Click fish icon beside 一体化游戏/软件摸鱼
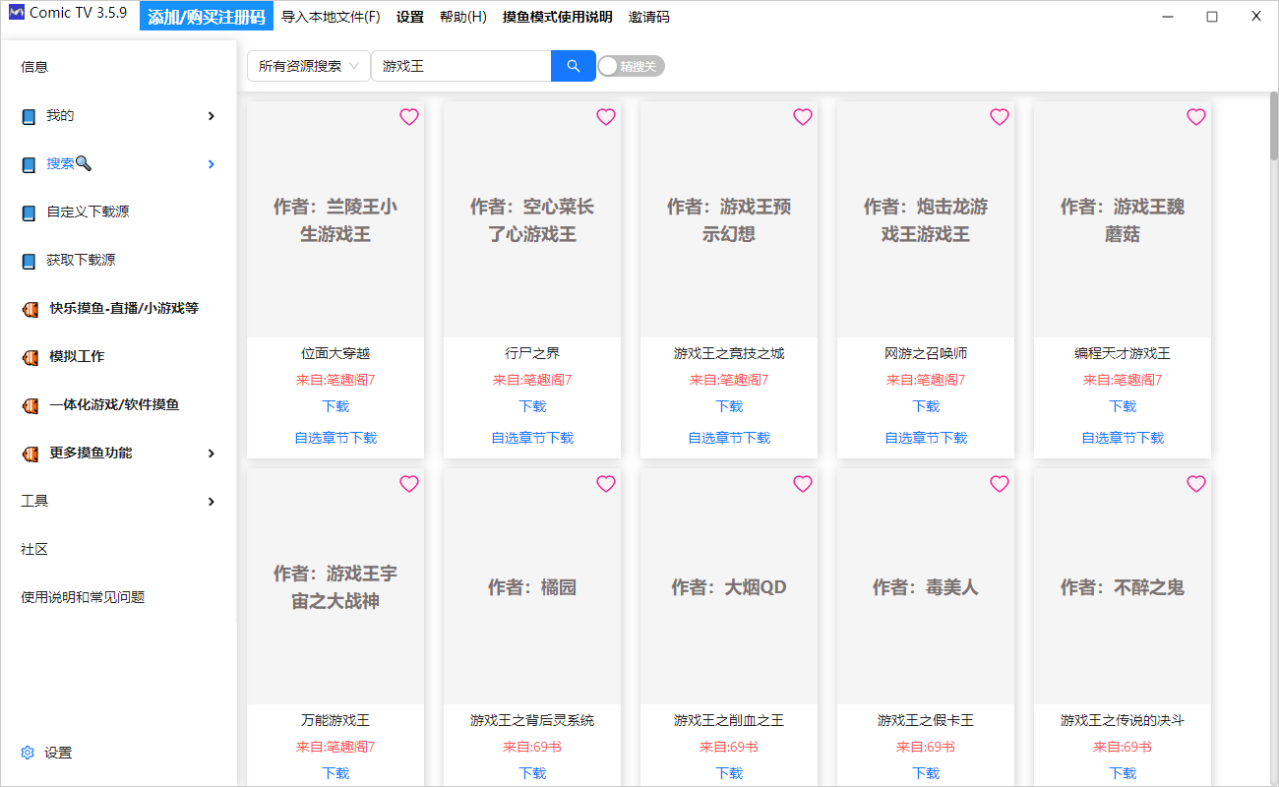 pyautogui.click(x=30, y=405)
